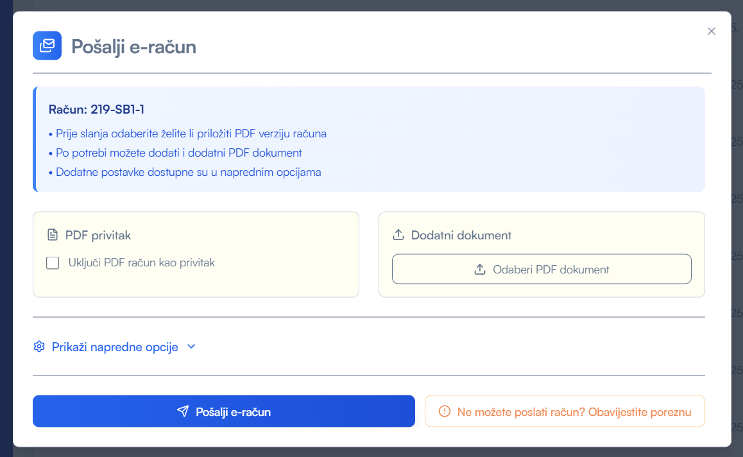
Task: Click the gear icon for napredne opcije
Action: click(39, 347)
